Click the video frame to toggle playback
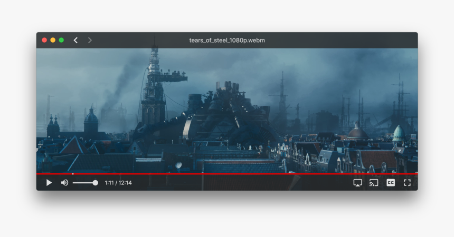Image resolution: width=454 pixels, height=237 pixels. tap(227, 111)
